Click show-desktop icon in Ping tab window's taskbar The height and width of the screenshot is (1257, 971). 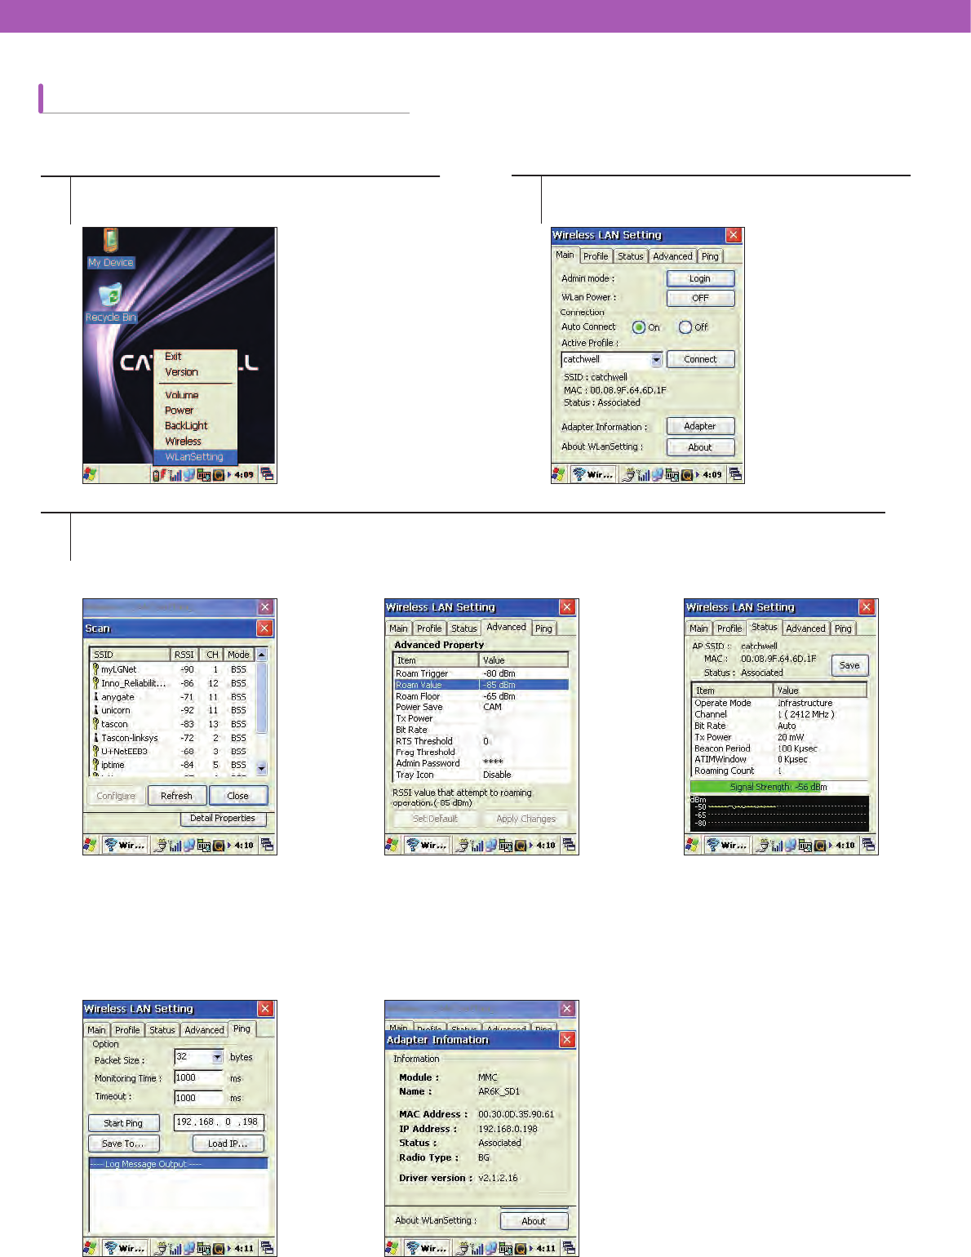click(267, 1248)
